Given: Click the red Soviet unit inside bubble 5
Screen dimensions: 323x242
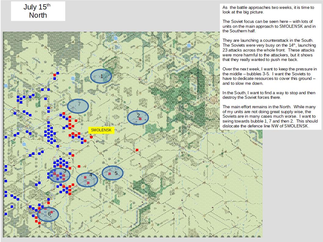Looking at the screenshot, I should (x=110, y=174).
